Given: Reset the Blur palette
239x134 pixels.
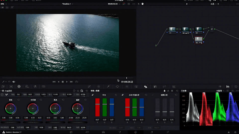Looking at the screenshot, I should [x=177, y=91].
